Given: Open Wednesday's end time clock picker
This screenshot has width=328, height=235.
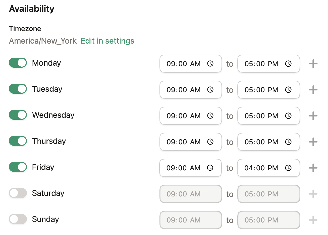Looking at the screenshot, I should point(289,116).
